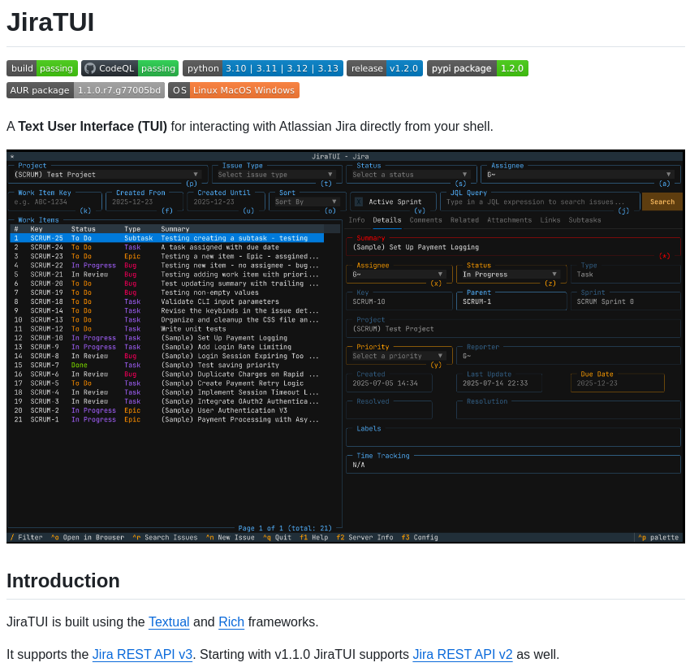Expand the Assignee dropdown in Details panel
This screenshot has width=690, height=667.
pos(398,275)
